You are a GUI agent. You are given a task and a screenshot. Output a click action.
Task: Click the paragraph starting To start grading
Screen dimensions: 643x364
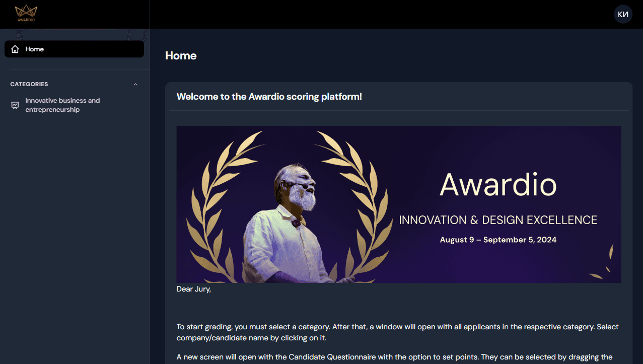[x=398, y=332]
